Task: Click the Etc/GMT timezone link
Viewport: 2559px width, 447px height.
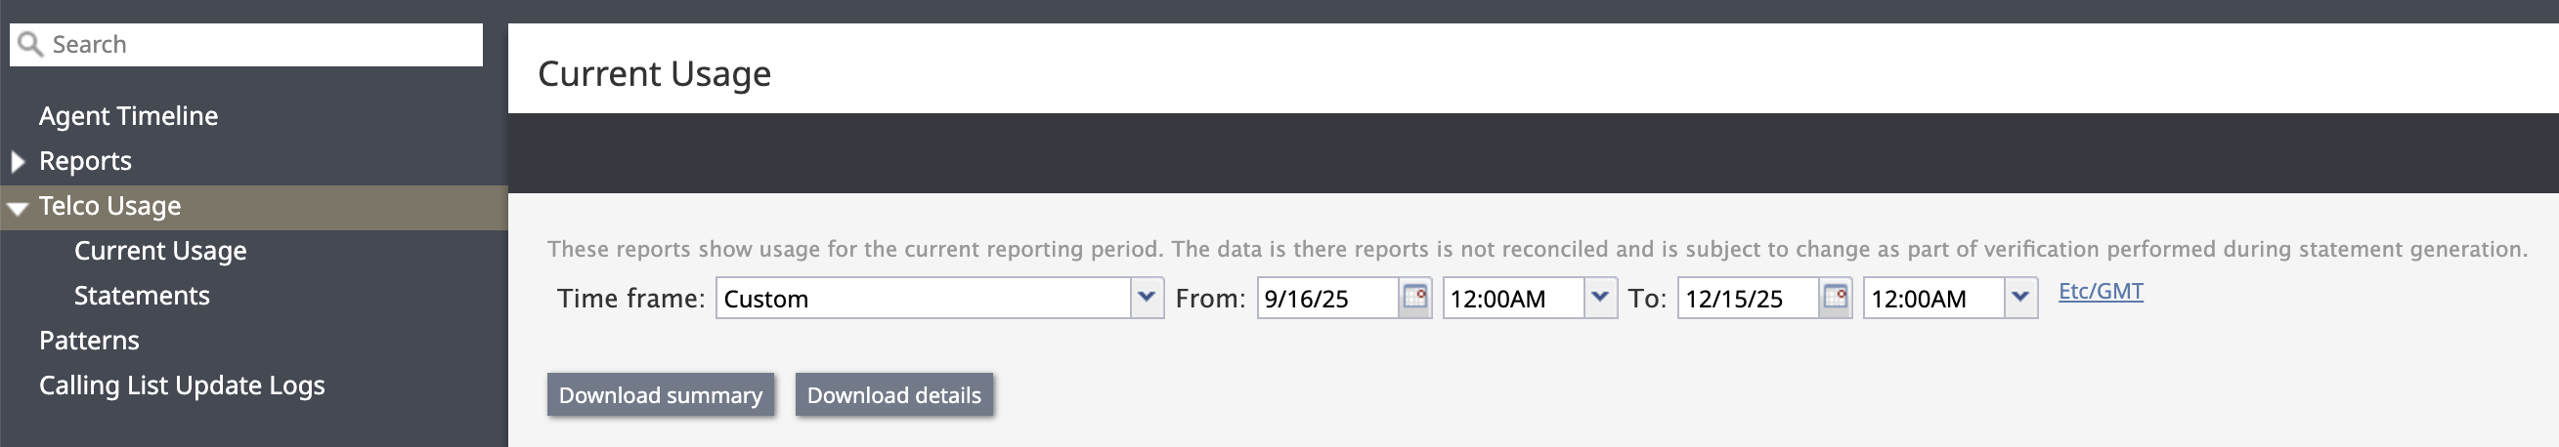Action: point(2100,292)
